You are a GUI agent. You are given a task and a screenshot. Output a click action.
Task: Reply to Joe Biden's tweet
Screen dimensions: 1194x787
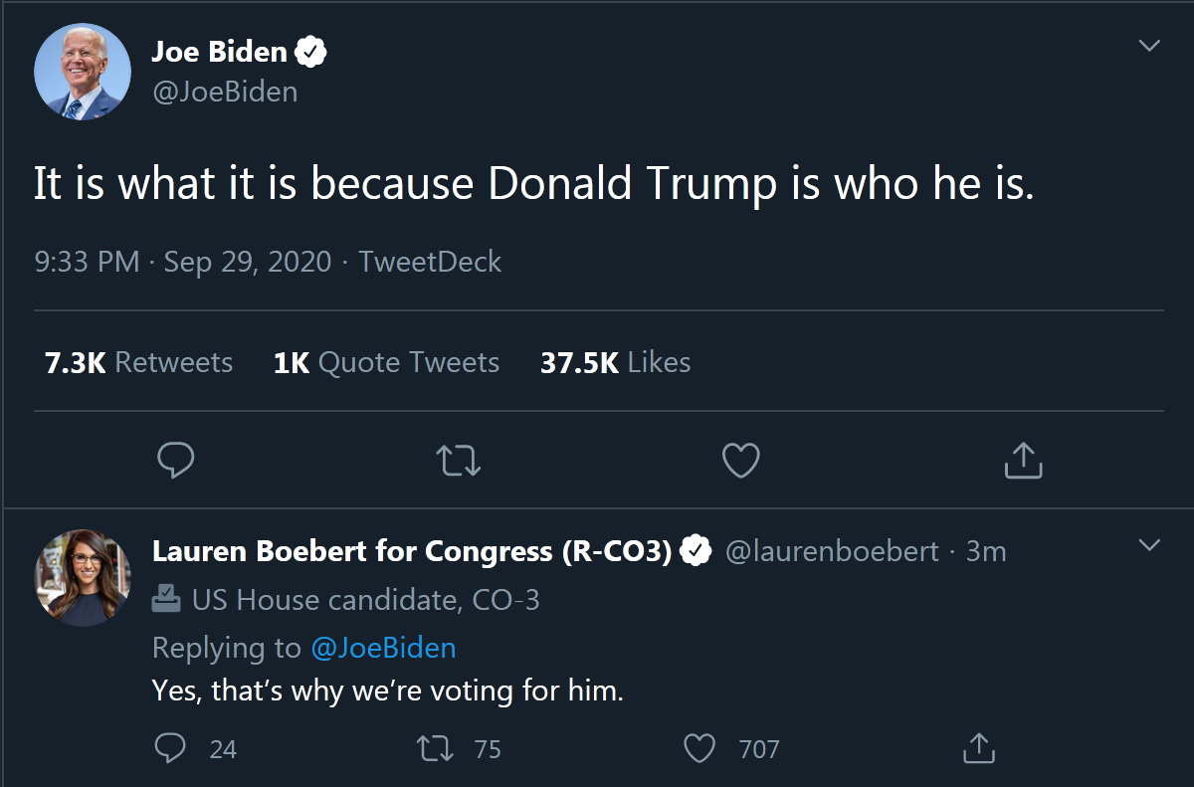[x=175, y=460]
